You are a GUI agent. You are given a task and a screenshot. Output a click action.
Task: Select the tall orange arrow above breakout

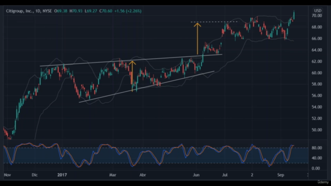(x=198, y=39)
